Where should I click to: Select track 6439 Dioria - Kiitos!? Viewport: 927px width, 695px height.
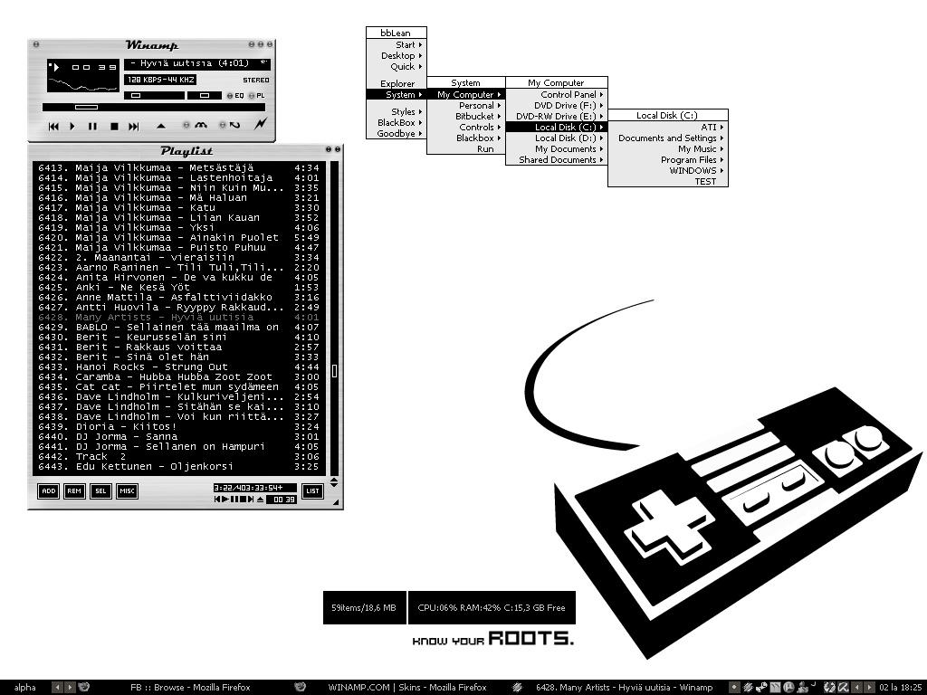tap(178, 427)
